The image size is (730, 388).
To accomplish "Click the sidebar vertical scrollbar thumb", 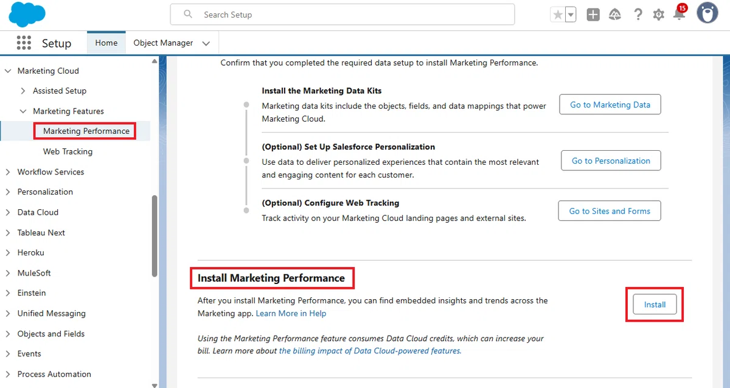I will pyautogui.click(x=155, y=236).
